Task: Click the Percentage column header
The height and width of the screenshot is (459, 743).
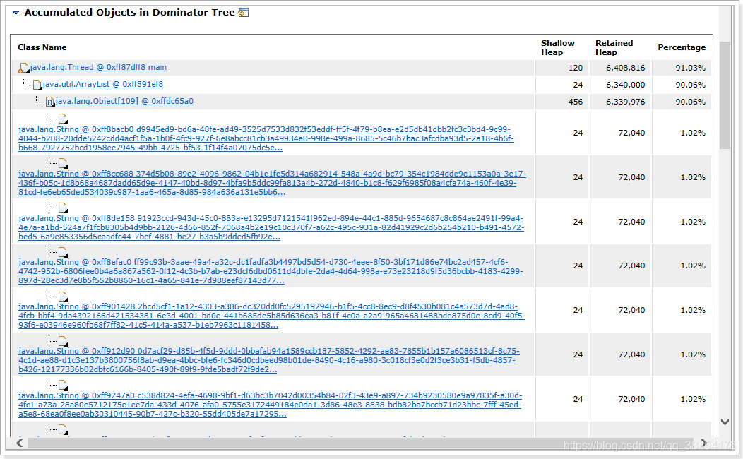Action: pyautogui.click(x=682, y=47)
